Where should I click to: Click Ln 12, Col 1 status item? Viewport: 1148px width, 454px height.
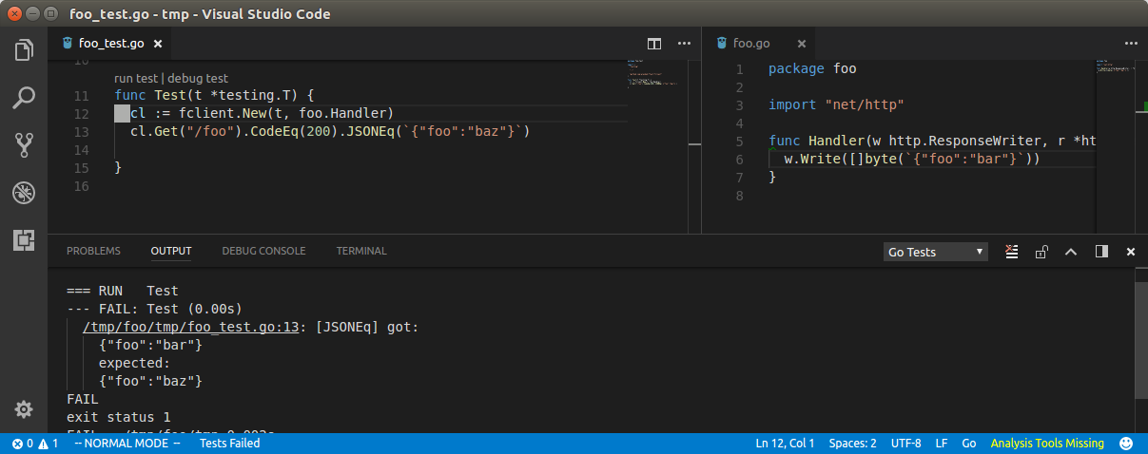point(785,444)
